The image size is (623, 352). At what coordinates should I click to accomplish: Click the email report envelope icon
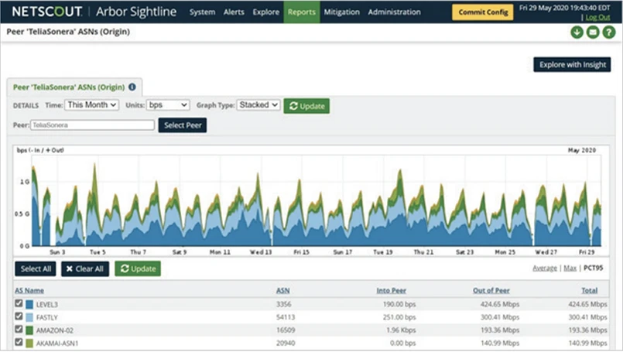592,32
